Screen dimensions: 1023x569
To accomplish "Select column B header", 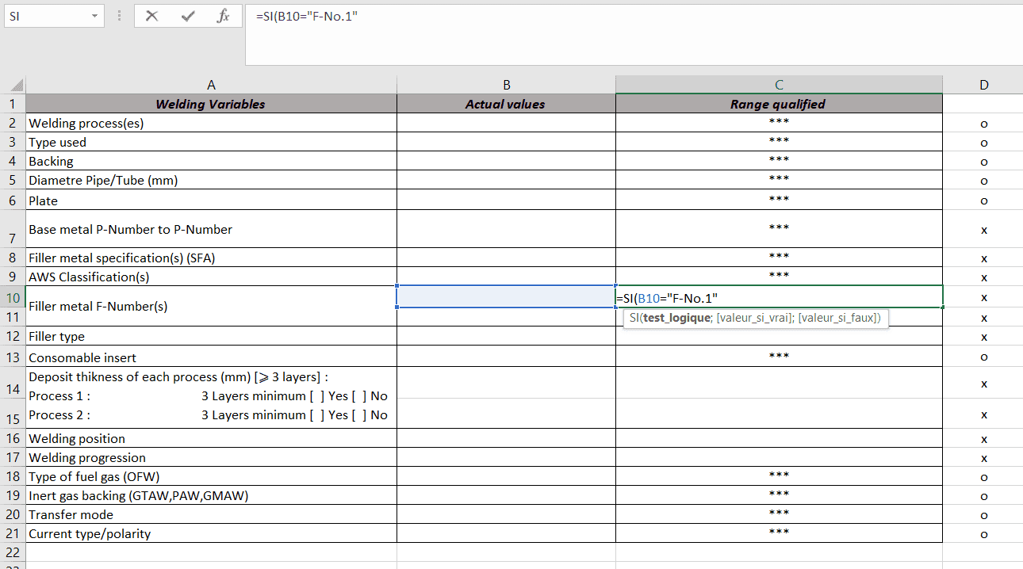I will tap(506, 85).
